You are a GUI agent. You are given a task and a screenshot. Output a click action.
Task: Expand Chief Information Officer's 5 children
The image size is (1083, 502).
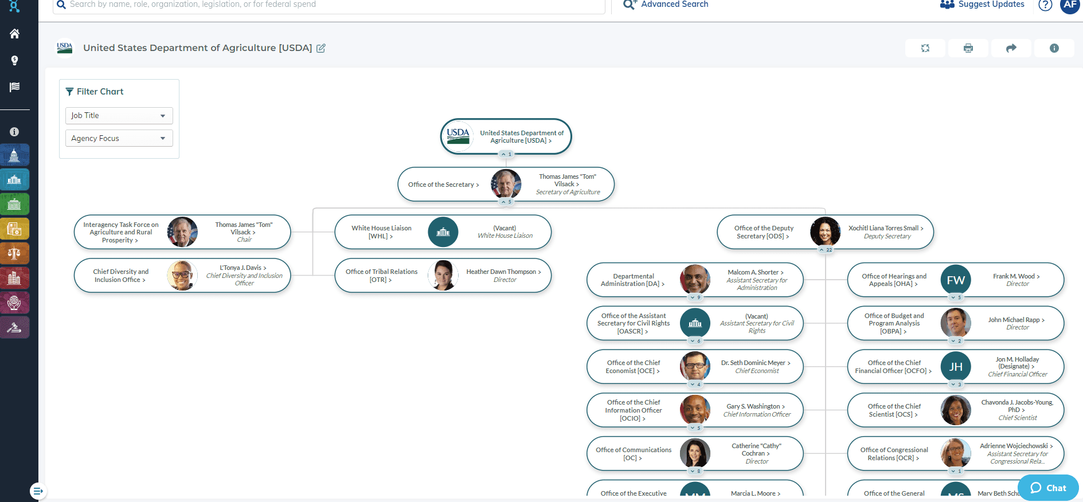pyautogui.click(x=695, y=428)
